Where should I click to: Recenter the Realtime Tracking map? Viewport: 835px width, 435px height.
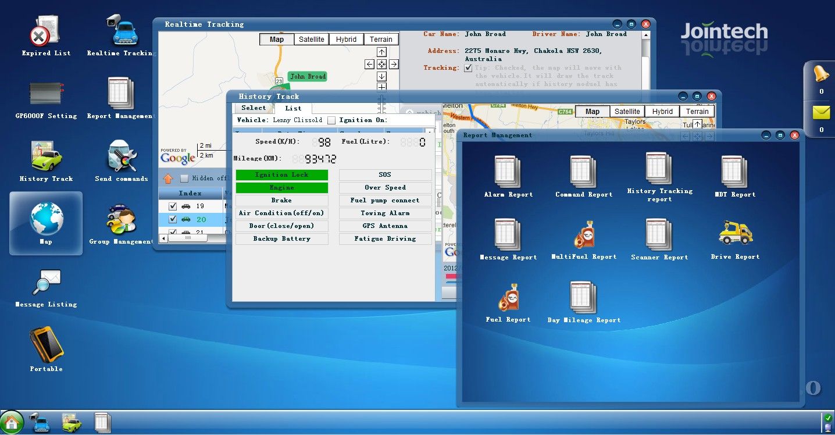[x=381, y=64]
